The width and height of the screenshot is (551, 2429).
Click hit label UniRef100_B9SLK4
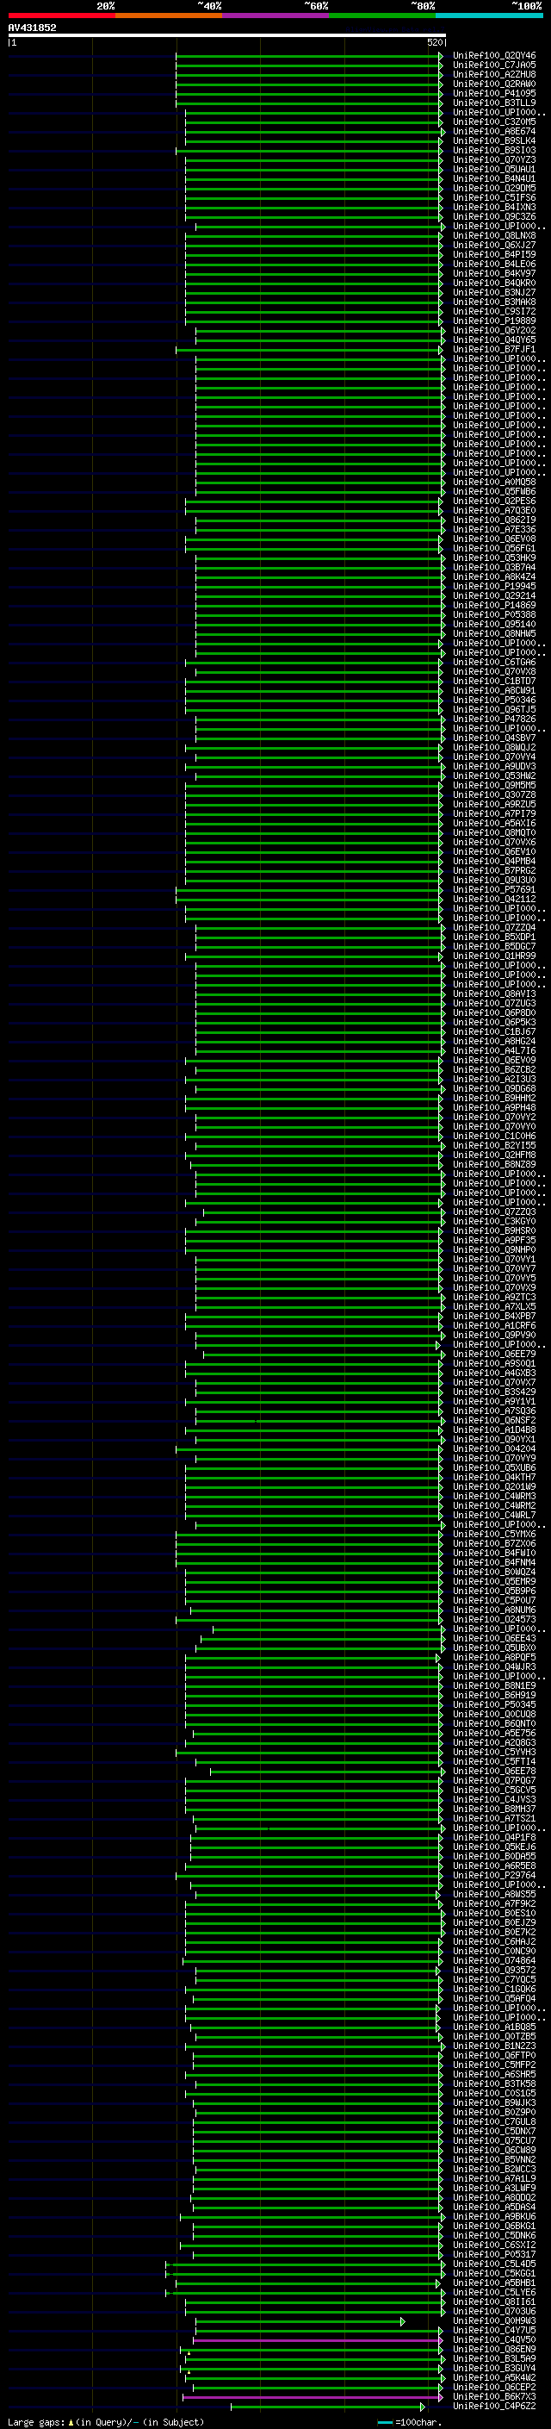pos(494,140)
